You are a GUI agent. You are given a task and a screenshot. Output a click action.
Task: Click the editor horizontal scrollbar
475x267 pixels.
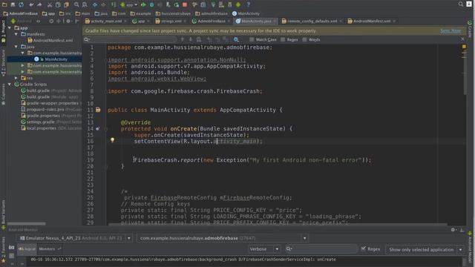(x=278, y=224)
